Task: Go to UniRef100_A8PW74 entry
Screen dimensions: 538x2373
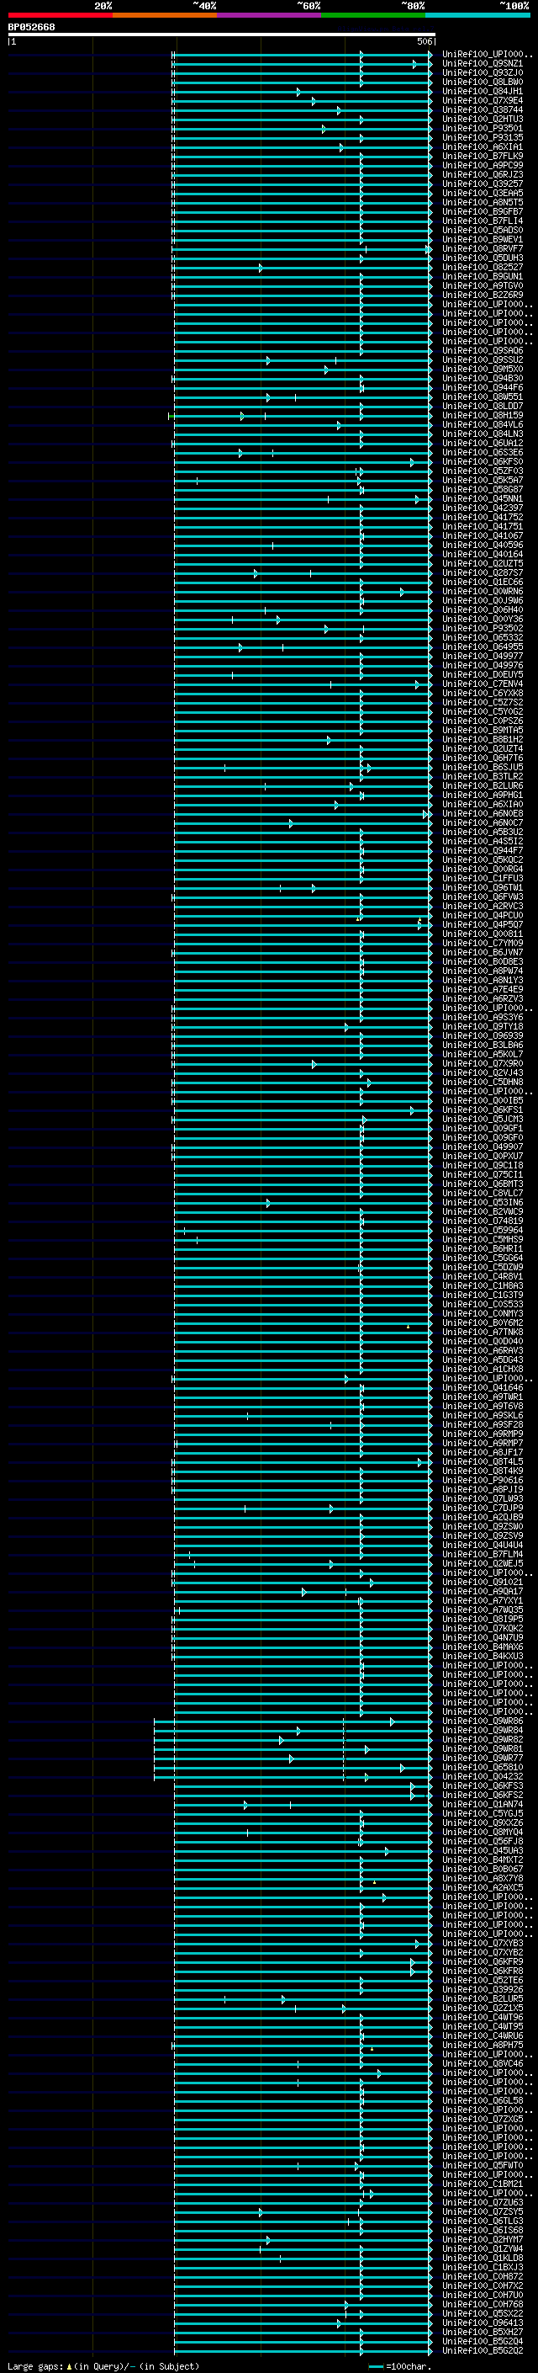Action: [483, 971]
